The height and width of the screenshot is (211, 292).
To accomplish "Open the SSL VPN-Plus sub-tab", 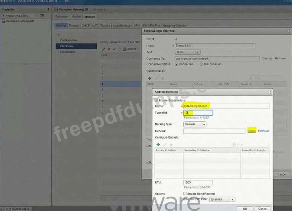I will (151, 26).
